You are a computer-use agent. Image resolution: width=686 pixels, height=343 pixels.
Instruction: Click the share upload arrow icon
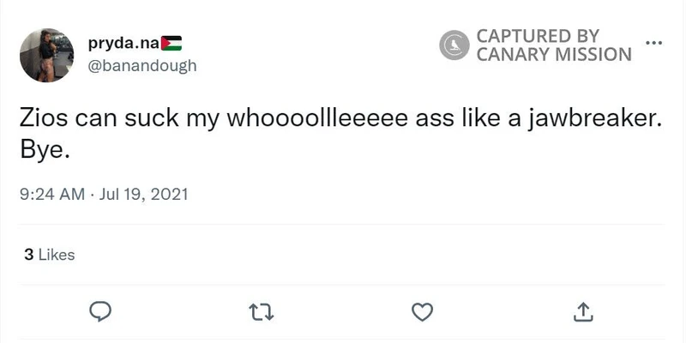click(x=582, y=310)
